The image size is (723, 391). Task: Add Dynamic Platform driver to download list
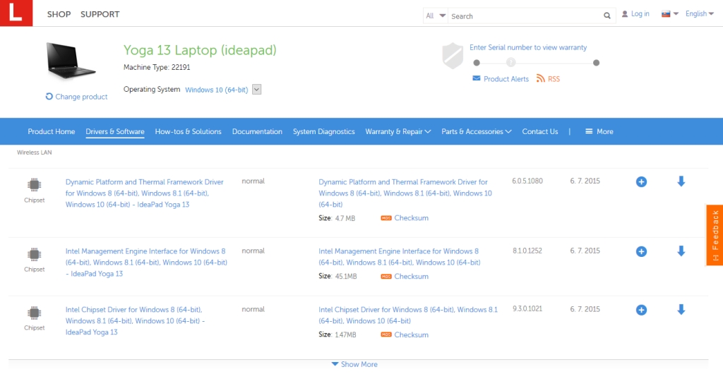pos(641,182)
